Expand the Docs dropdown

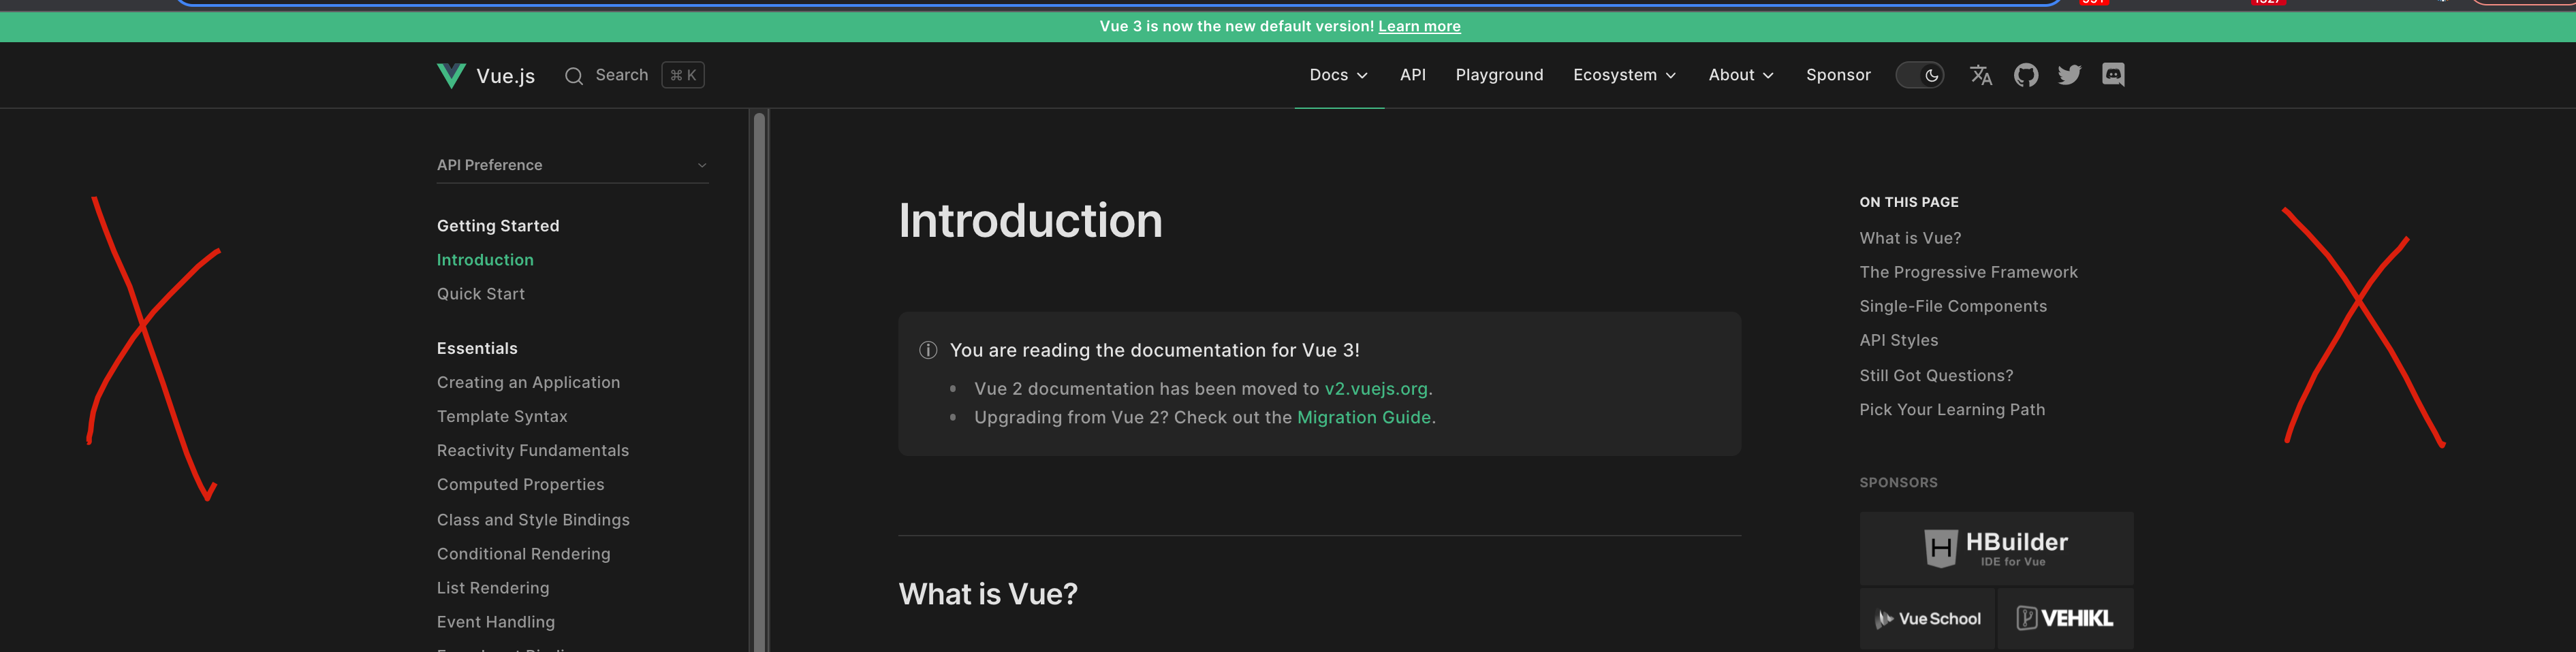point(1338,74)
